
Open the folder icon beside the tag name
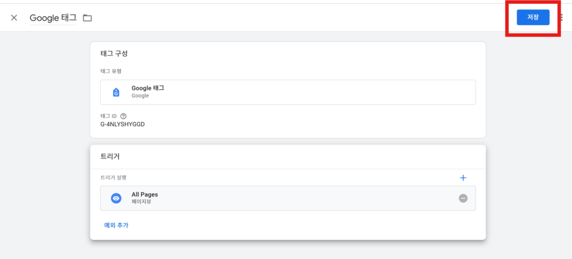click(87, 18)
